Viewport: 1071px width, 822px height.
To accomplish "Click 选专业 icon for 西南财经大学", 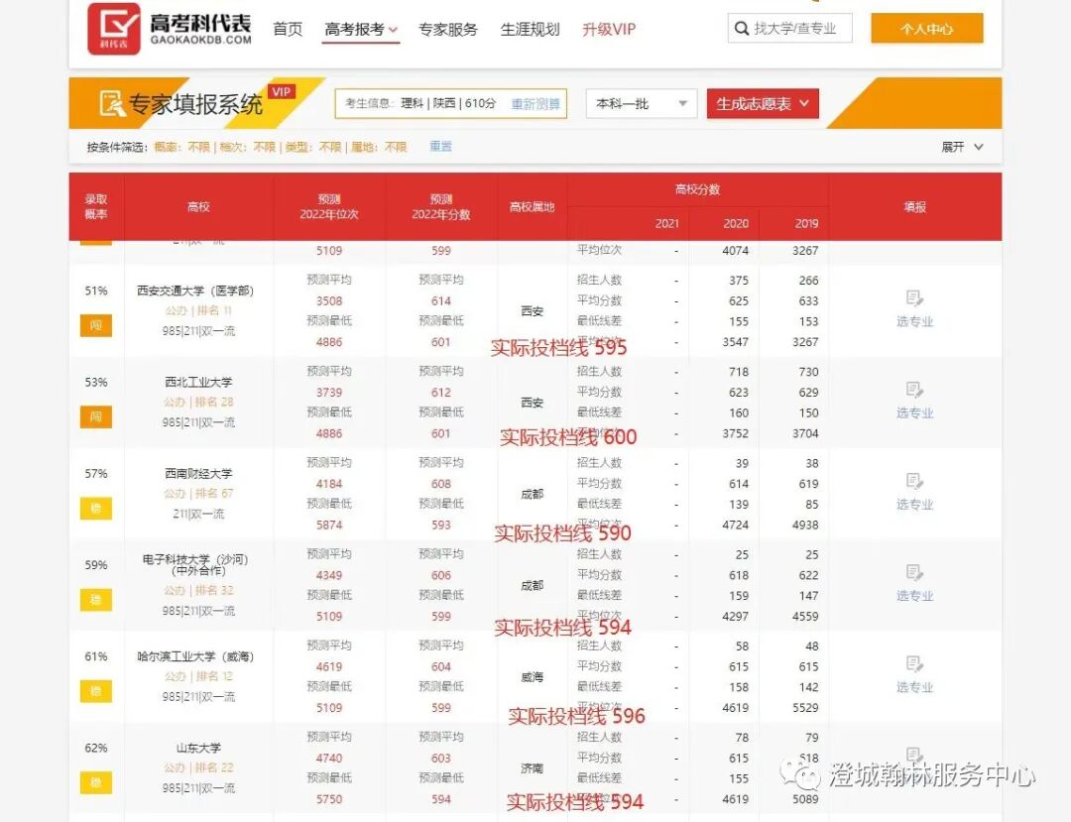I will [914, 481].
